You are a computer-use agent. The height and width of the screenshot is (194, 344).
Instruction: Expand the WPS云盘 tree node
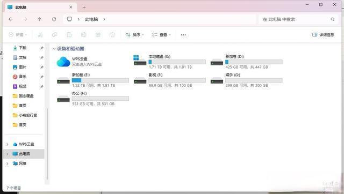point(8,144)
